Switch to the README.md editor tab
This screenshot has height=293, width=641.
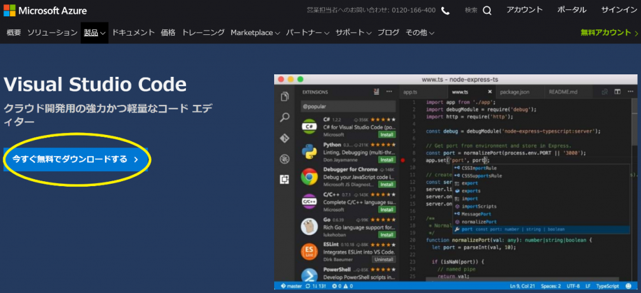[x=568, y=92]
